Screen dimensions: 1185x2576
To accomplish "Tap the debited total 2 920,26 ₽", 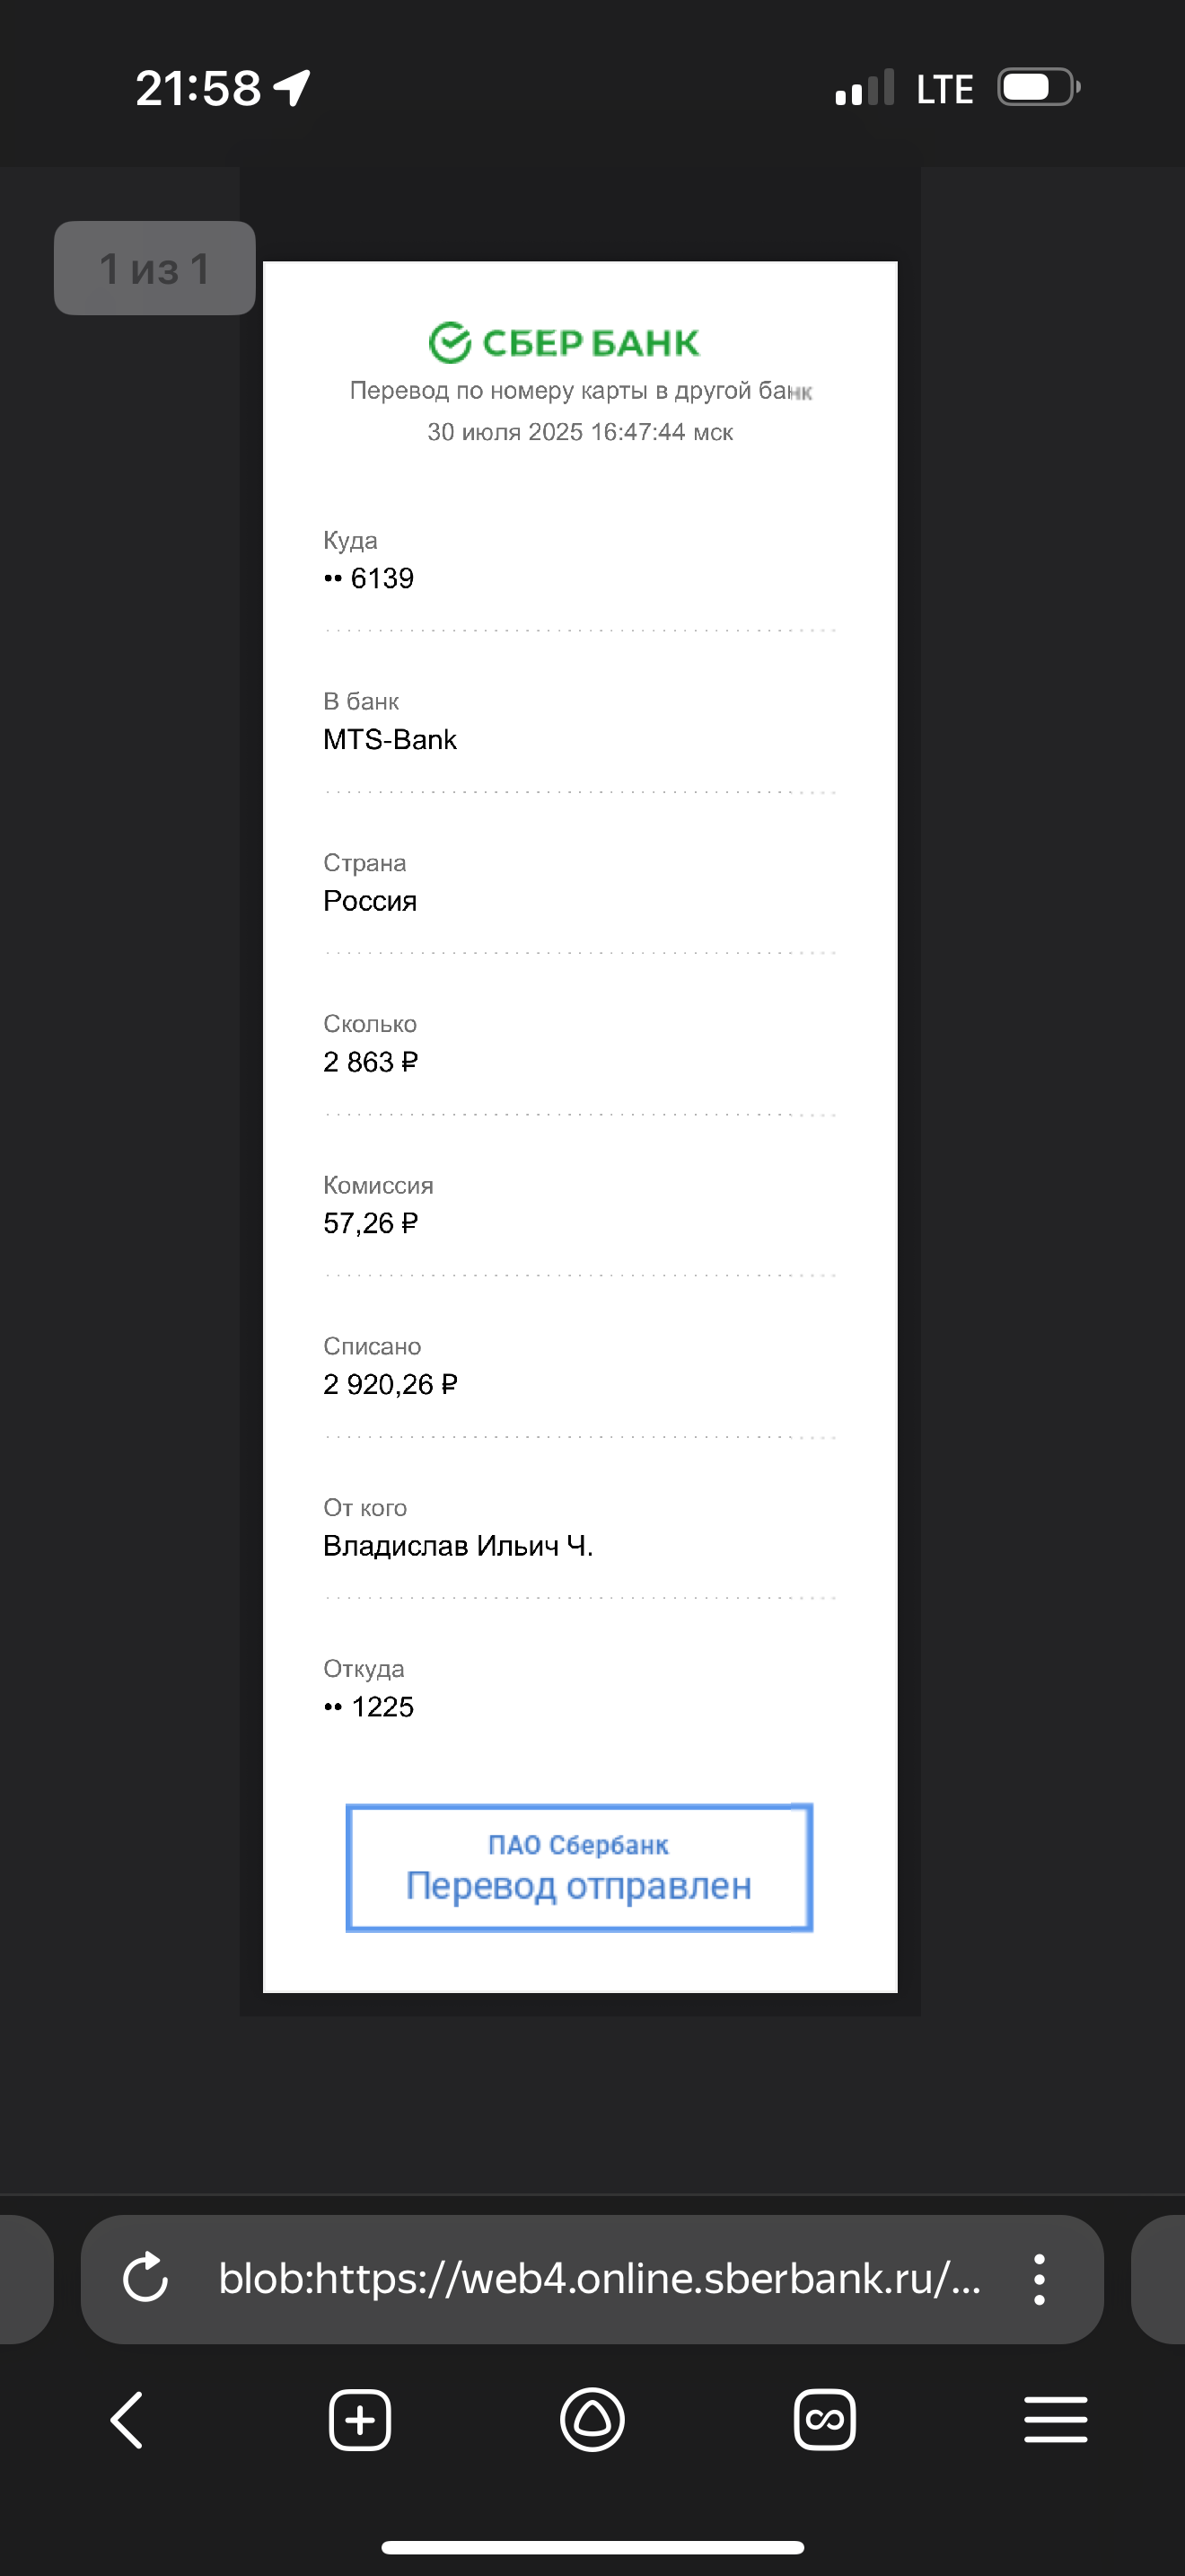I will [390, 1385].
